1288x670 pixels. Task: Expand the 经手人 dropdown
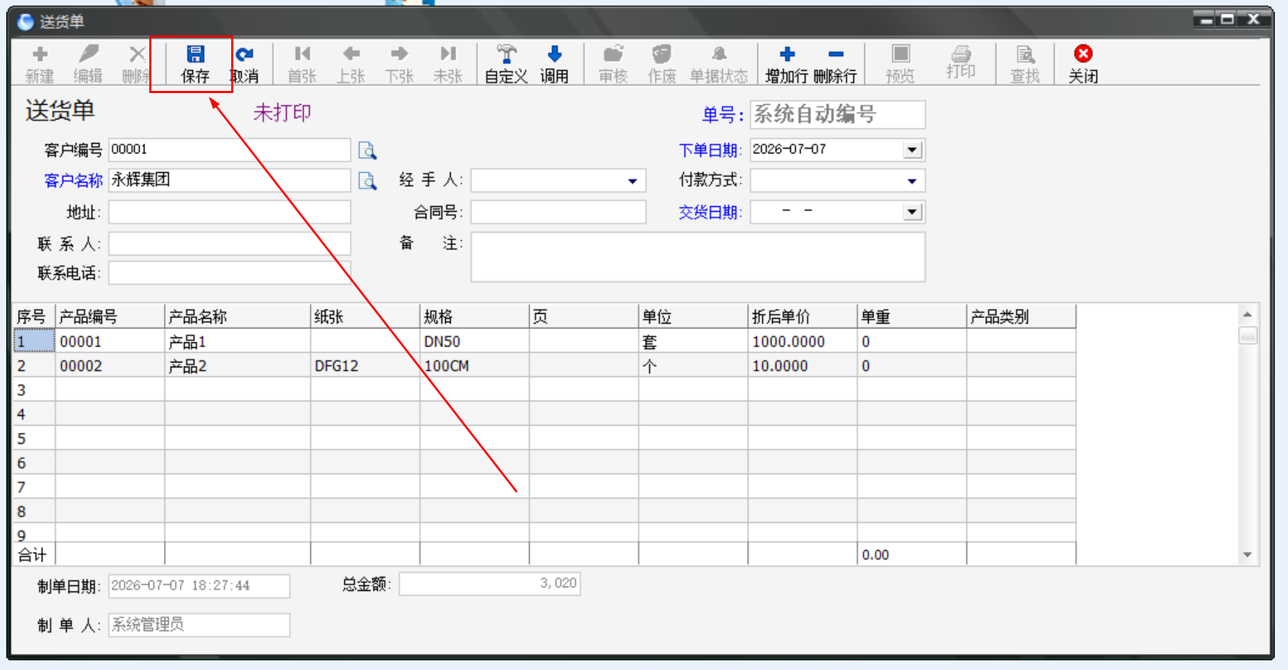click(x=633, y=181)
